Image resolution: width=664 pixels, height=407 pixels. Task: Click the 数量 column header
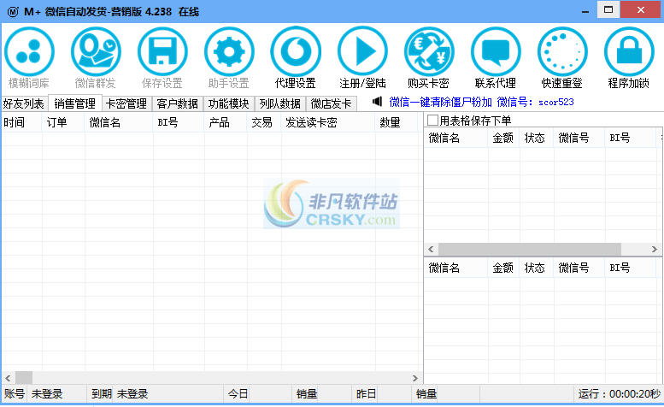point(397,123)
